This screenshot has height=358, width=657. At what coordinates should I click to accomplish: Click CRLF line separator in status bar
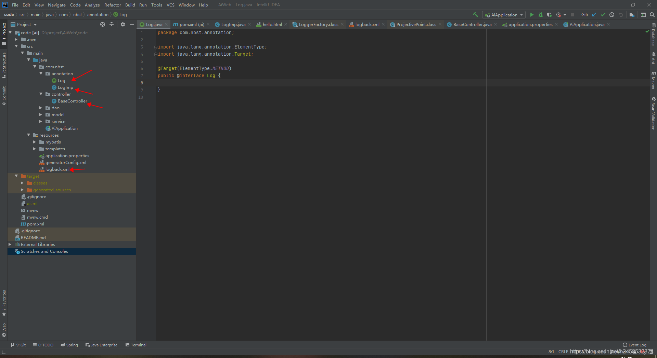click(563, 352)
